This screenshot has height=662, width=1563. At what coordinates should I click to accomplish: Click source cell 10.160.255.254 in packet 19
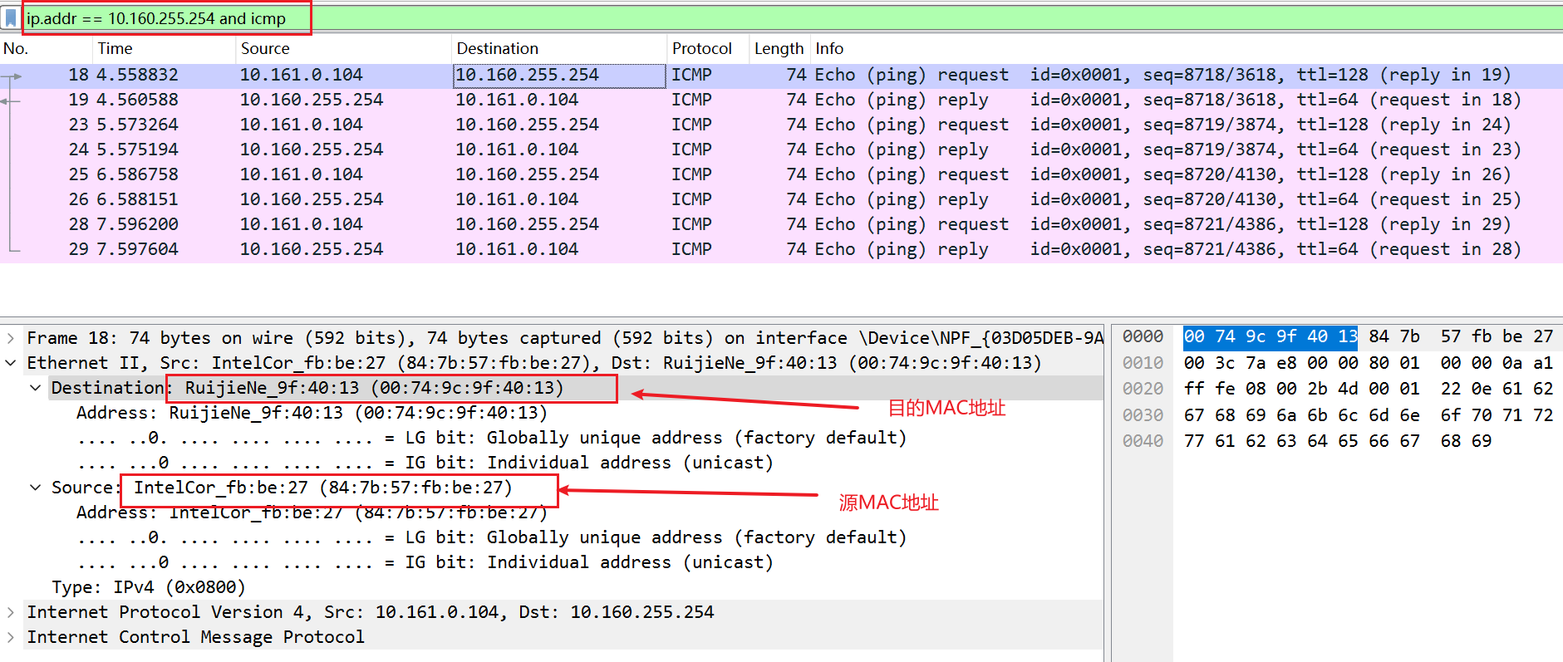312,101
